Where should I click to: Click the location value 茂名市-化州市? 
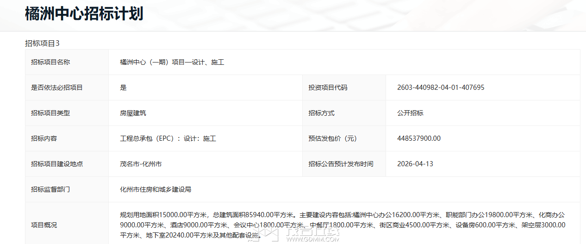[141, 164]
